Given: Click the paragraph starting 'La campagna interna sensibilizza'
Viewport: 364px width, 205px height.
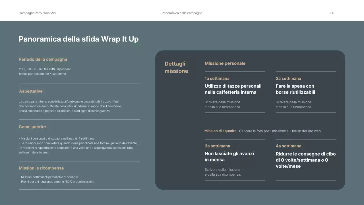Looking at the screenshot, I should pyautogui.click(x=70, y=106).
